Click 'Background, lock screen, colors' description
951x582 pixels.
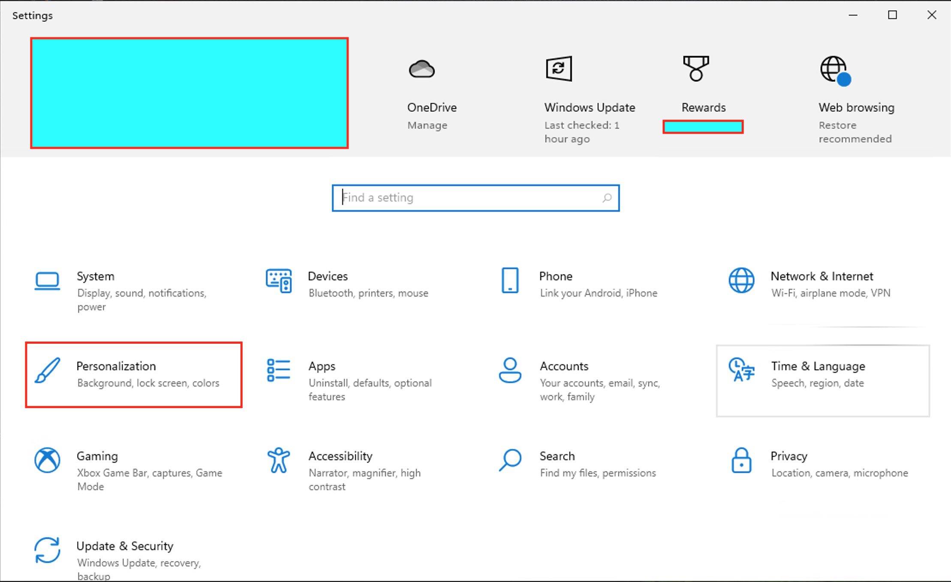pos(148,383)
